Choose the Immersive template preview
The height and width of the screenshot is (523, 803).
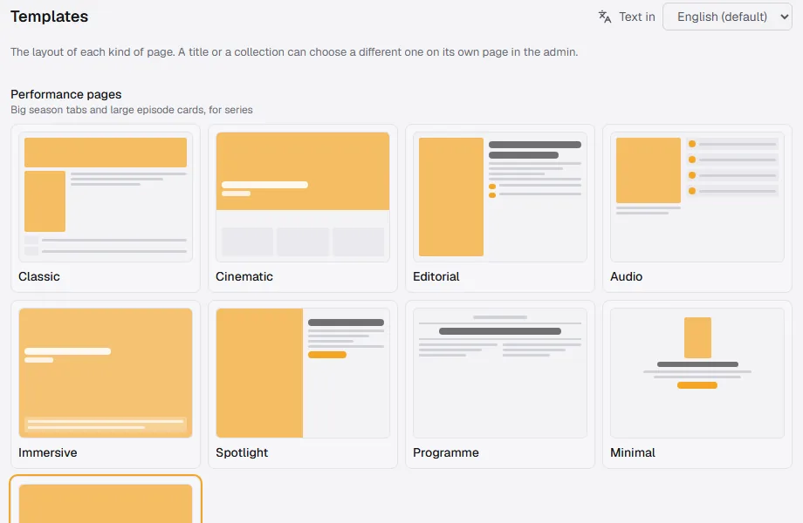click(106, 373)
